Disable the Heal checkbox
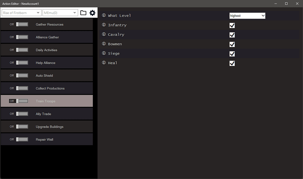 pyautogui.click(x=232, y=63)
